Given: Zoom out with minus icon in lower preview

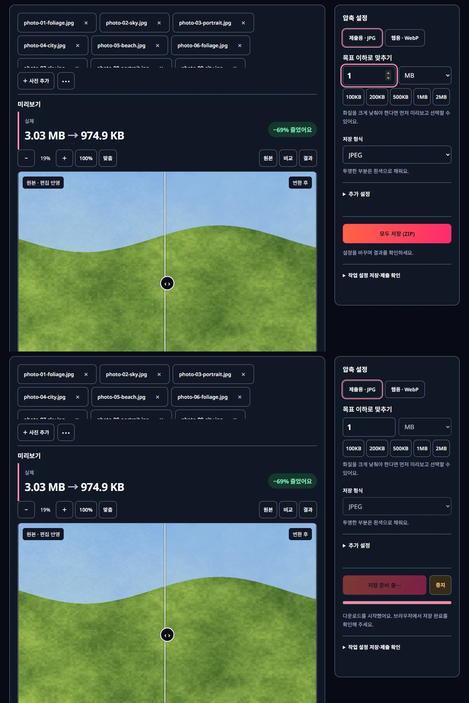Looking at the screenshot, I should (26, 510).
